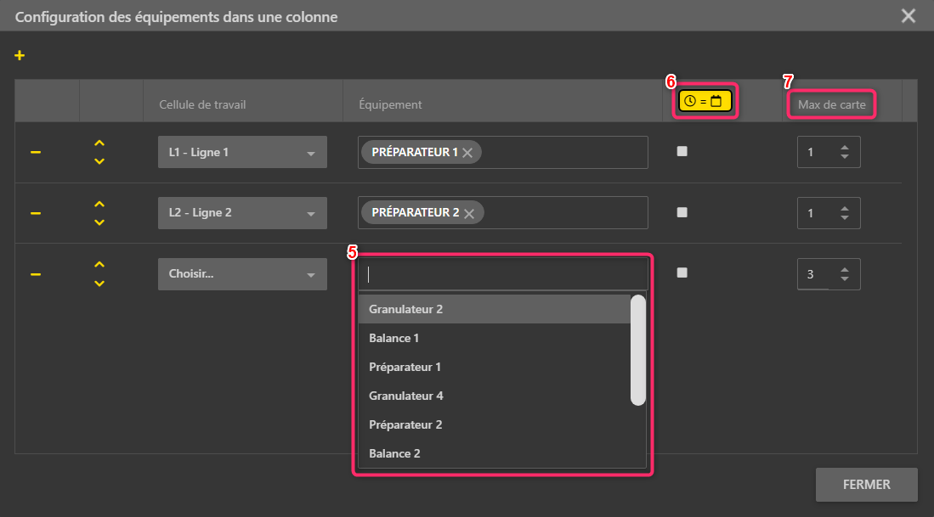Click the FERMER button
Viewport: 934px width, 517px height.
tap(866, 485)
